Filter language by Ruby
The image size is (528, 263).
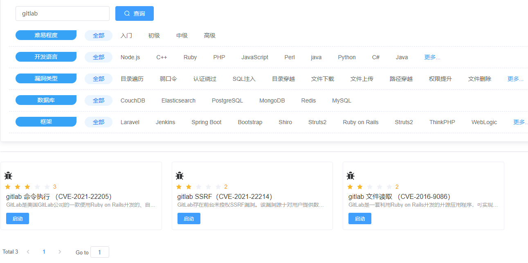click(x=190, y=57)
